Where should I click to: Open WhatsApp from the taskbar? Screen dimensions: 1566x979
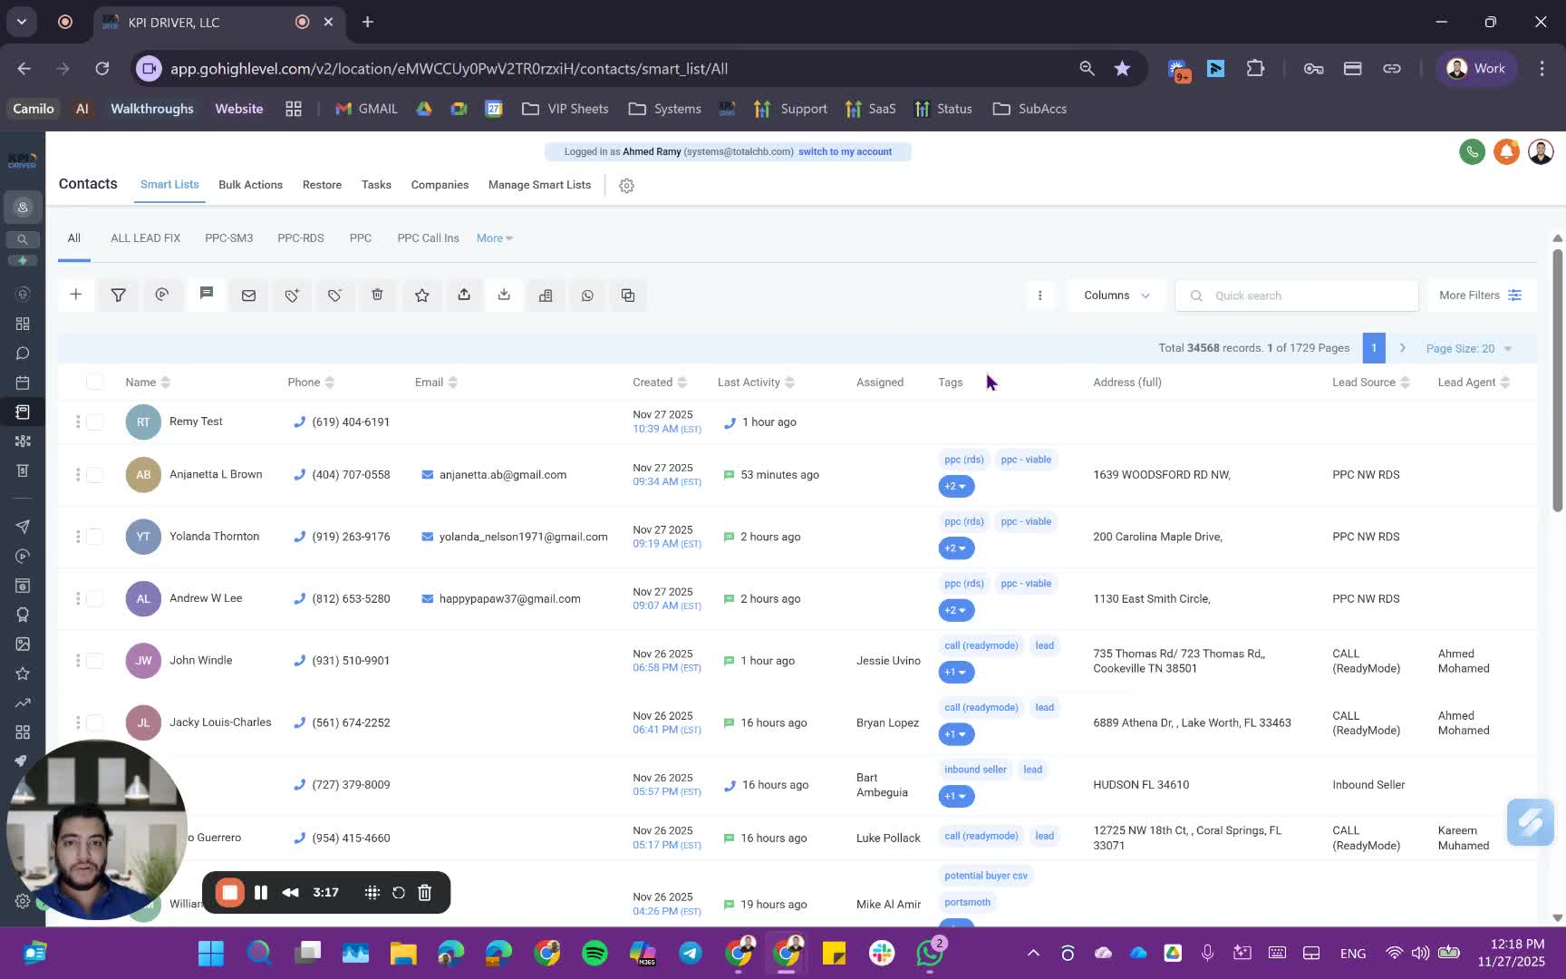[930, 953]
